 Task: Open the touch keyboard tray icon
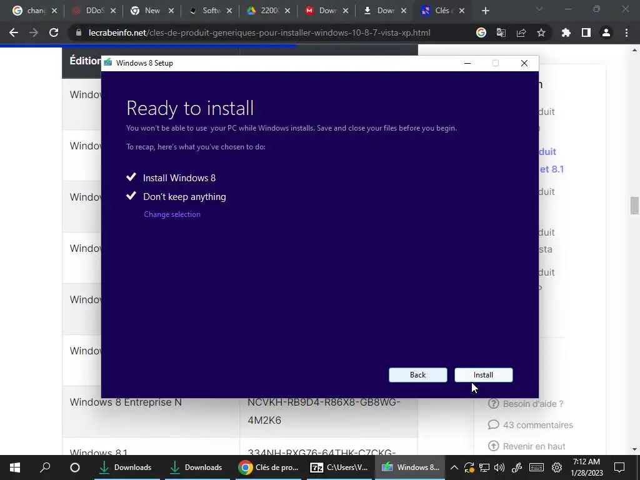[536, 467]
